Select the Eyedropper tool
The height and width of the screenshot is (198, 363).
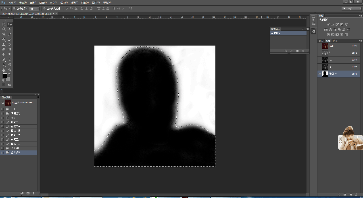[10, 34]
